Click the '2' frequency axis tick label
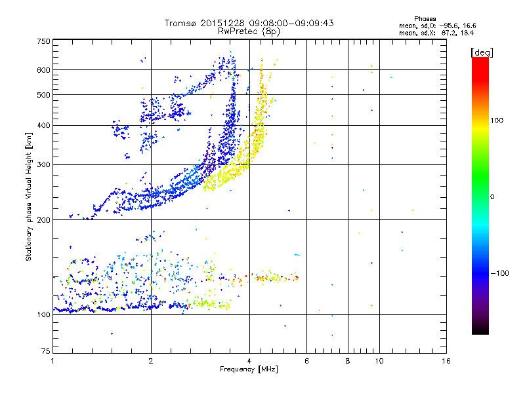 pos(151,361)
